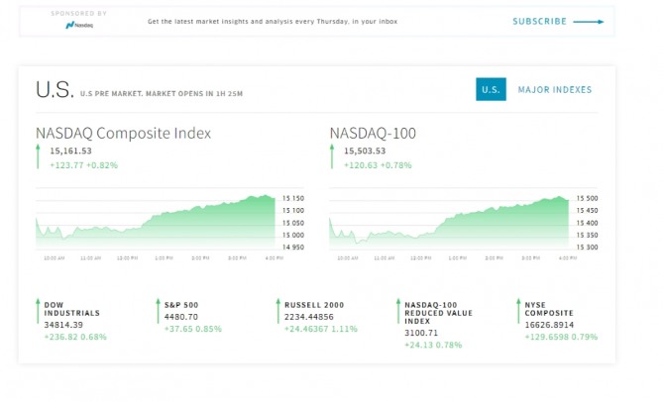Open the NASDAQ Composite Index heading

point(123,134)
